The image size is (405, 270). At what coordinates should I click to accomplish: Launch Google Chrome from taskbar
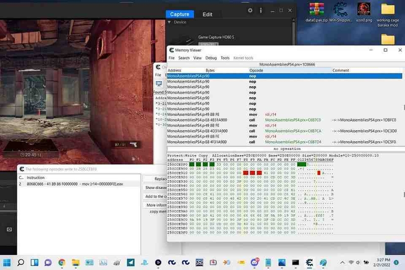pos(62,263)
